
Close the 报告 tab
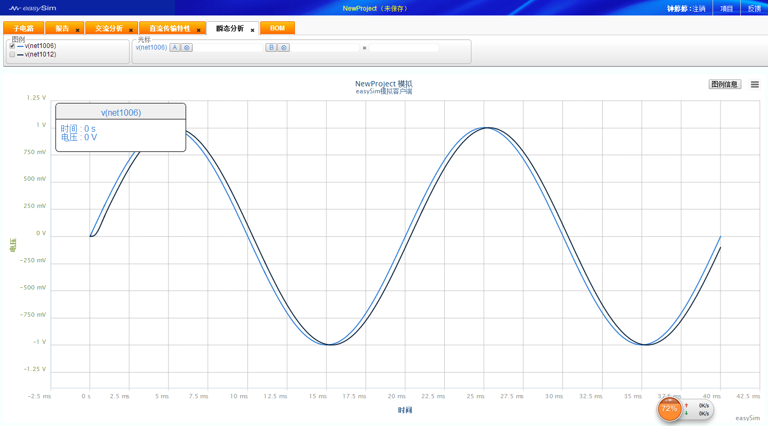tap(77, 30)
